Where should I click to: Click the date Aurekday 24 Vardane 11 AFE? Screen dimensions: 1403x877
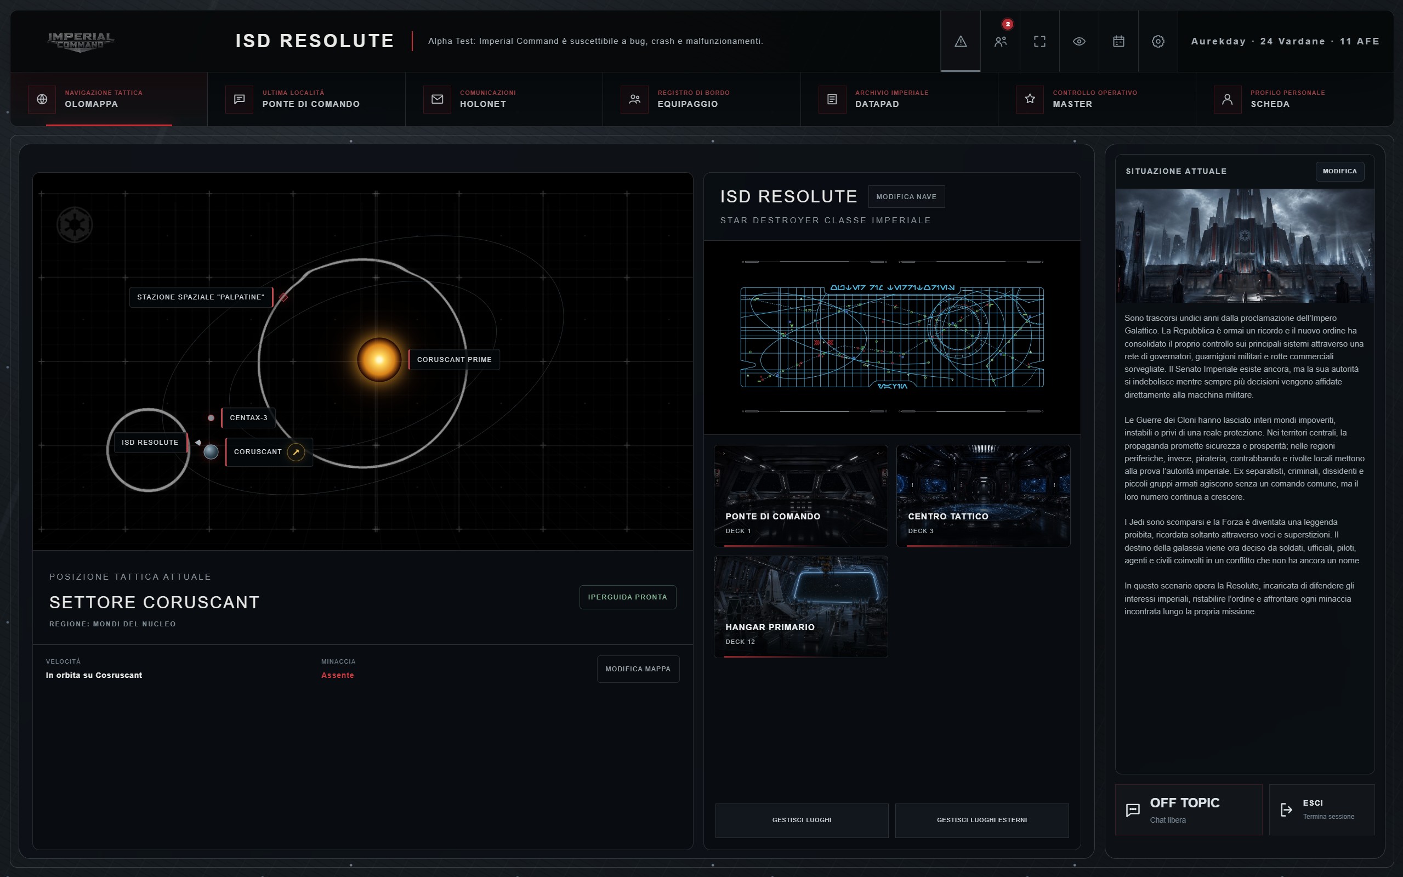(1285, 41)
